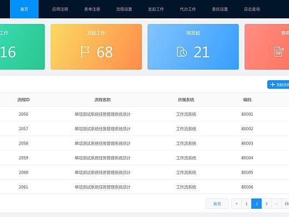The image size is (289, 217).
Task: Select flow ID 2060 cell
Action: [x=23, y=172]
